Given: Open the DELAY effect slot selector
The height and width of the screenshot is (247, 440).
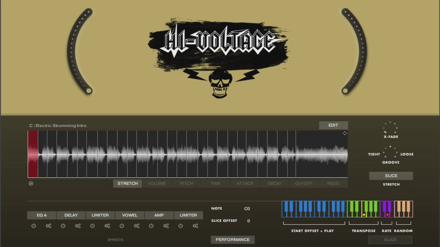Looking at the screenshot, I should click(71, 215).
